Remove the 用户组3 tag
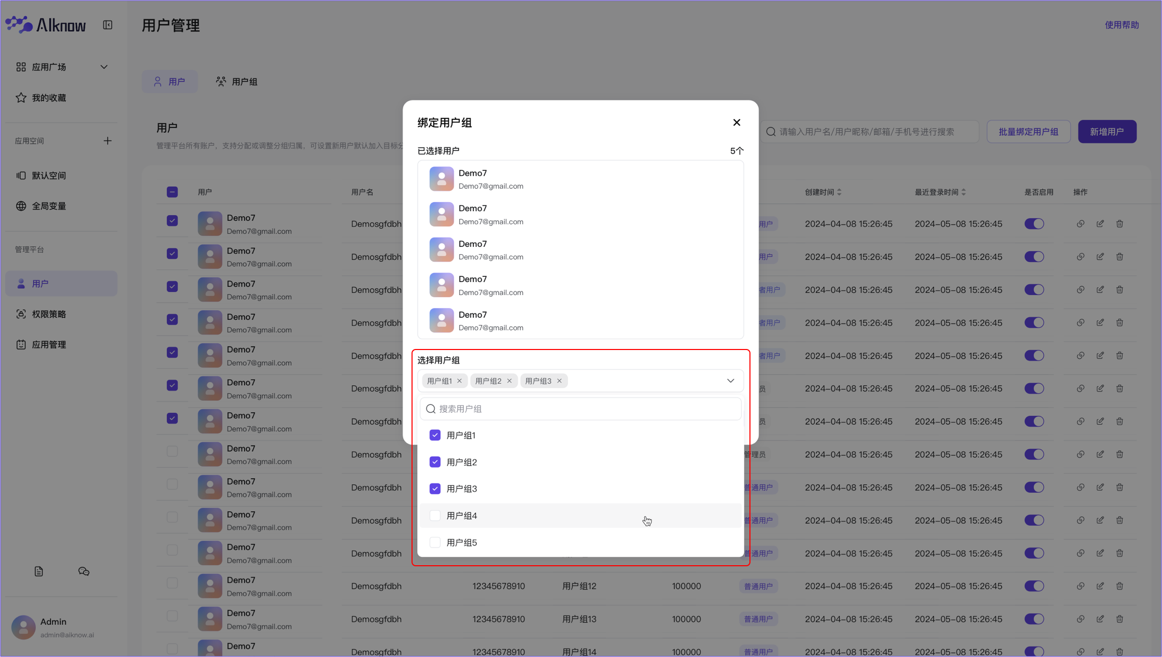The width and height of the screenshot is (1162, 657). click(559, 381)
